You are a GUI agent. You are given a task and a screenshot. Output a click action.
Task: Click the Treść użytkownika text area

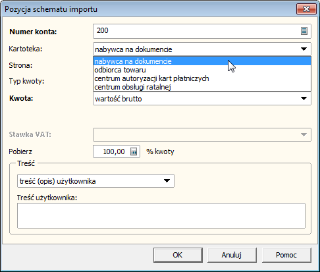[x=161, y=215]
